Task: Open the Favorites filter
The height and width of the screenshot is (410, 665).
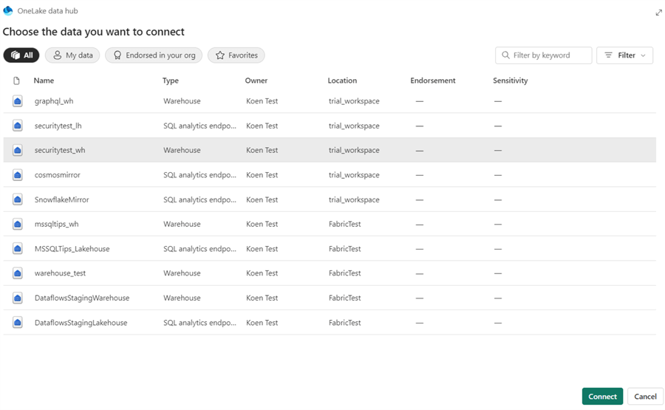Action: coord(236,55)
